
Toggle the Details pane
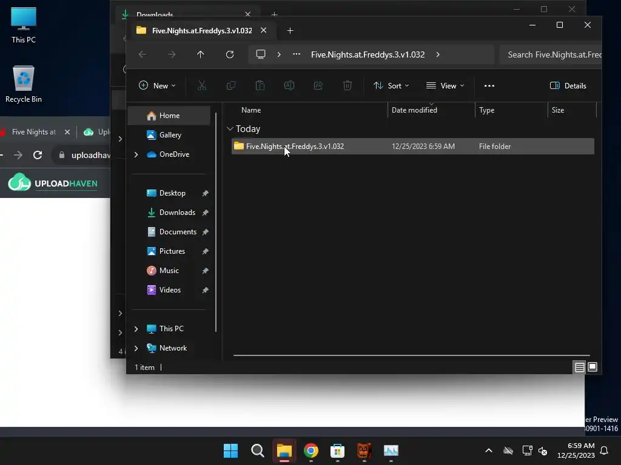coord(568,85)
